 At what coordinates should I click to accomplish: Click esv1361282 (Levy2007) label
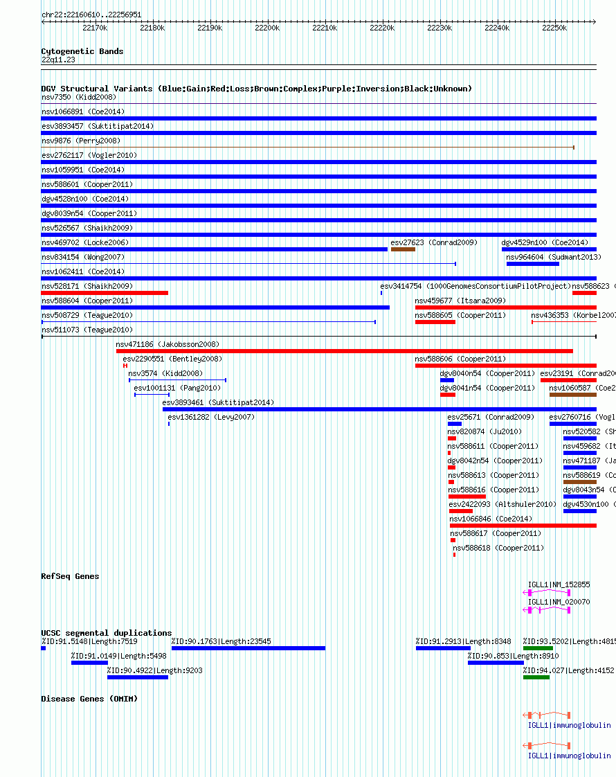211,417
